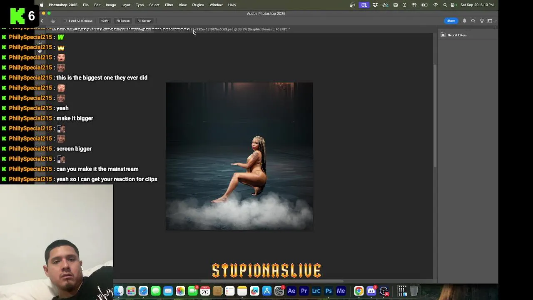This screenshot has height=300, width=533.
Task: Click the Creative Cloud menu bar icon
Action: point(385,5)
